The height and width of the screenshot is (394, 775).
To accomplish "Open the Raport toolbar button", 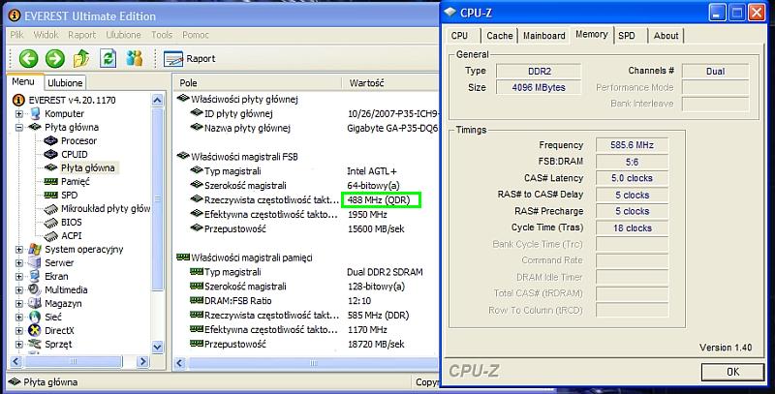I will click(190, 59).
